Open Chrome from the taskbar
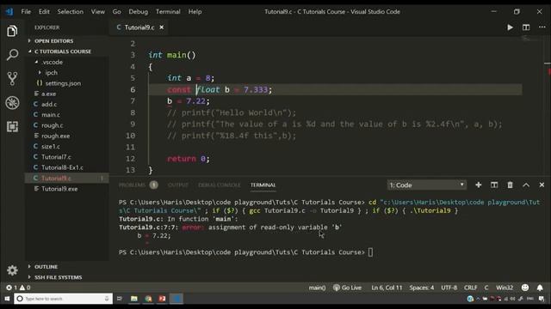Viewport: 551px width, 309px height. coord(148,299)
